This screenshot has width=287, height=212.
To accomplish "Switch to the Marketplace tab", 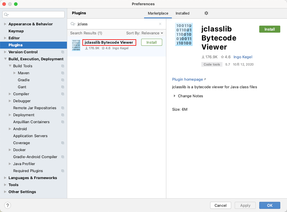I will click(158, 13).
